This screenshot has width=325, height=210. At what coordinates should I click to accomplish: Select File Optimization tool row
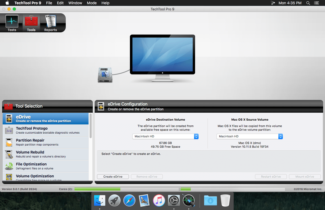(46, 166)
